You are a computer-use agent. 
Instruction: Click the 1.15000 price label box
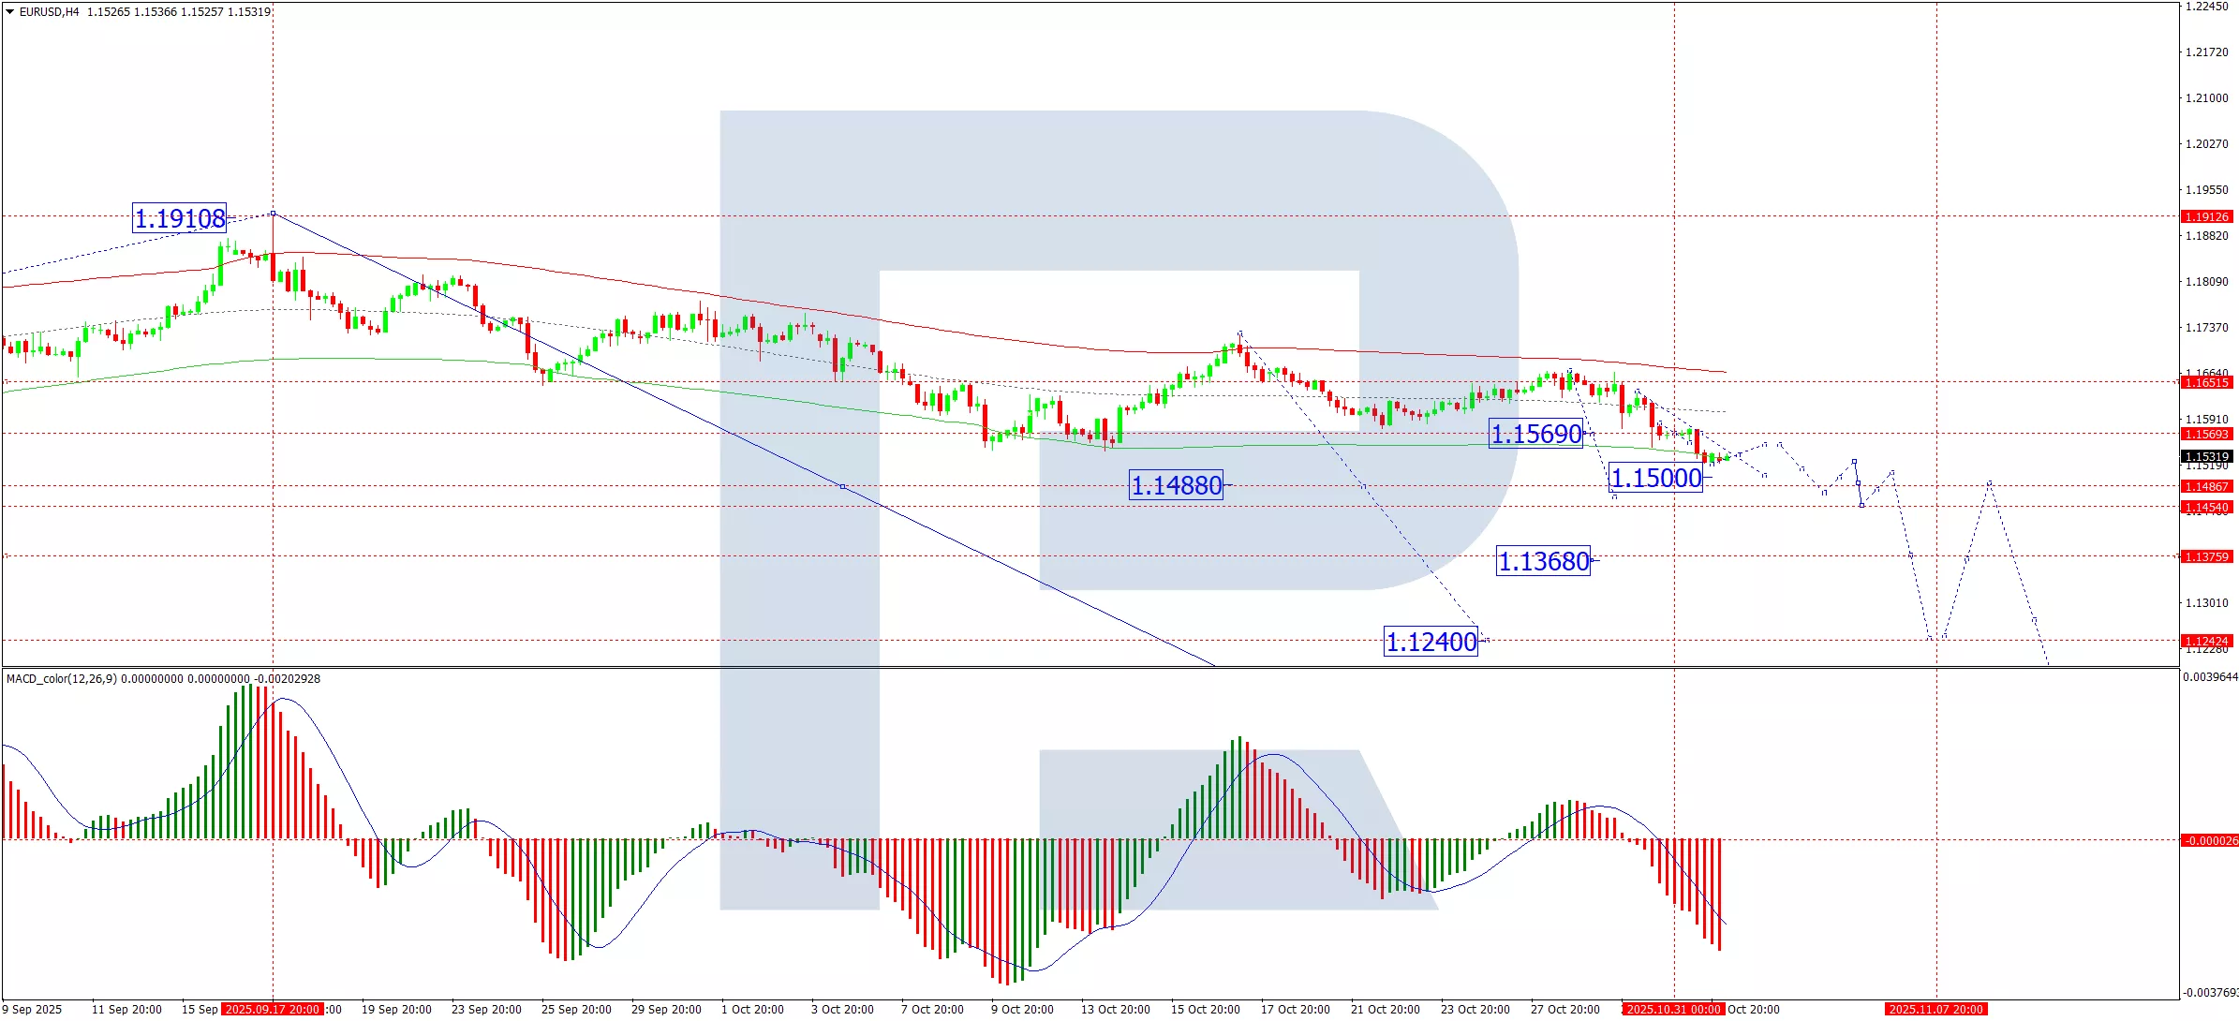1655,478
